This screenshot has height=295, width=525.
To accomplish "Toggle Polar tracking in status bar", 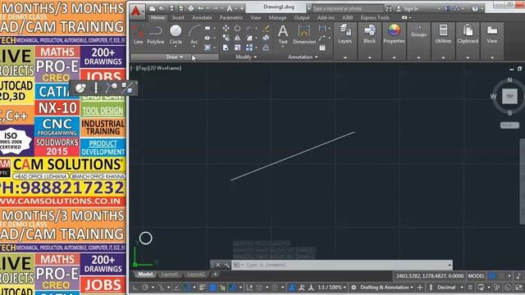I will (145, 288).
